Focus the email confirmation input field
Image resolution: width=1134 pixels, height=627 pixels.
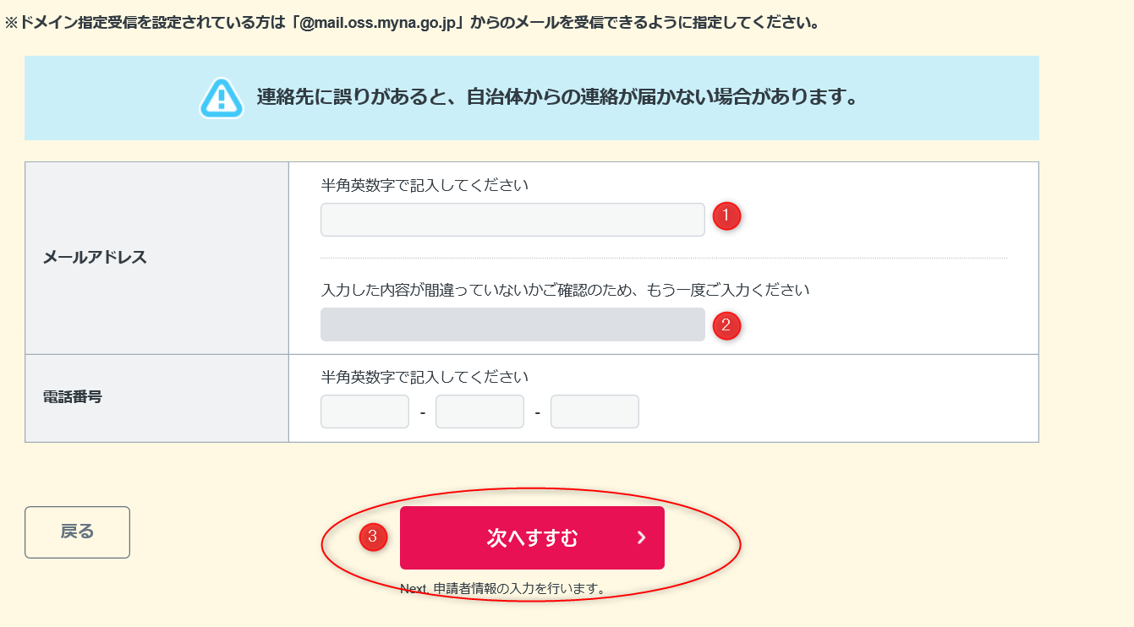pos(512,324)
